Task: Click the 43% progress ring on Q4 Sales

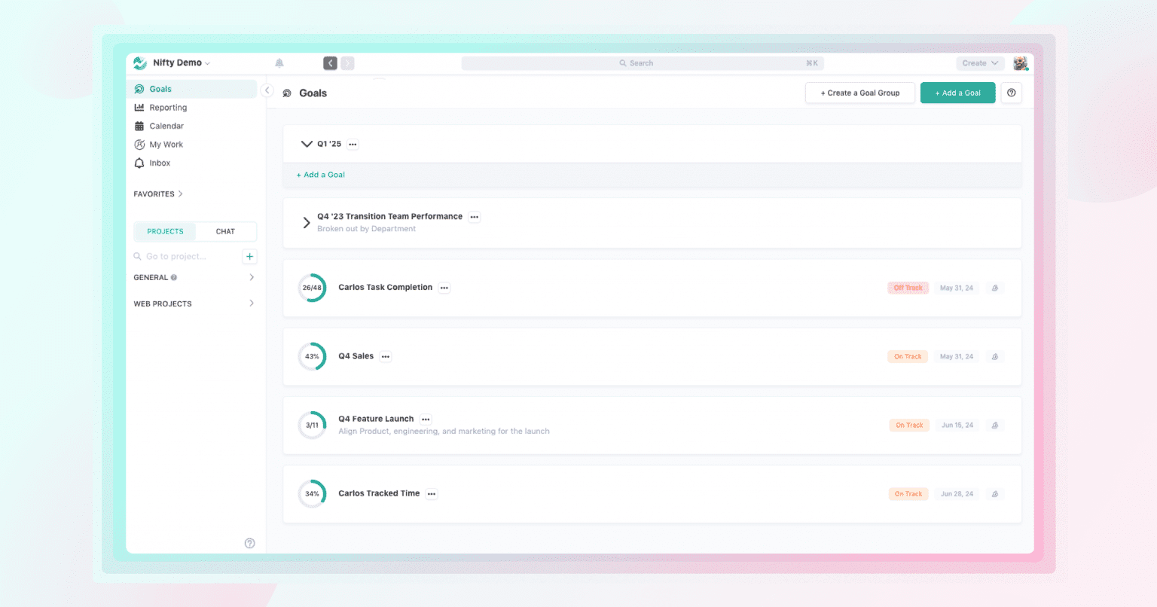Action: 312,356
